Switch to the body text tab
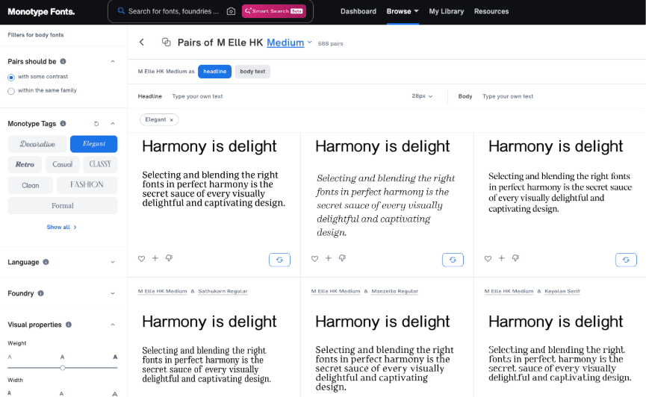 pos(252,72)
